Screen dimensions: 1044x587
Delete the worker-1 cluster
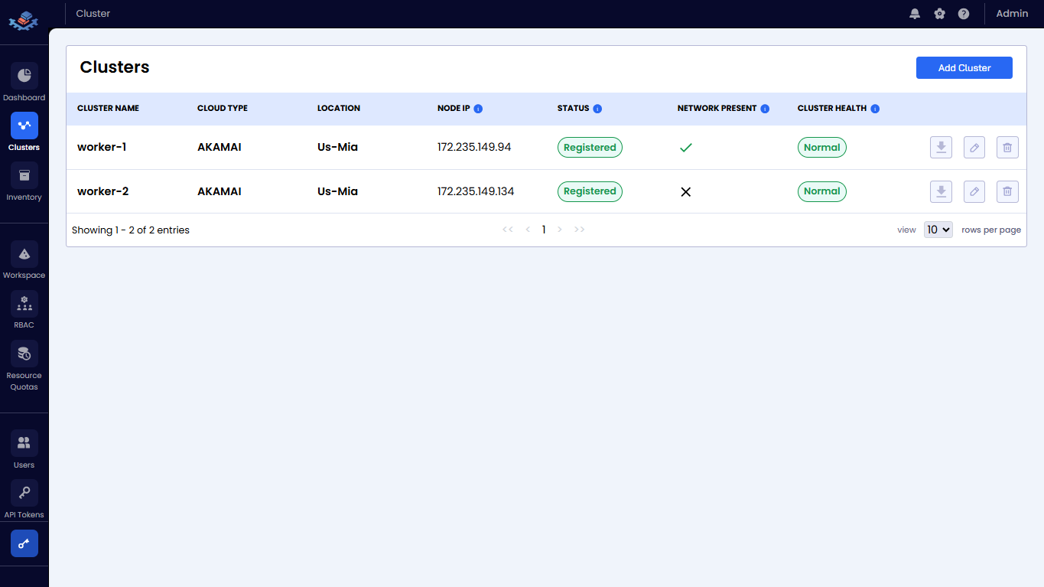pos(1007,148)
